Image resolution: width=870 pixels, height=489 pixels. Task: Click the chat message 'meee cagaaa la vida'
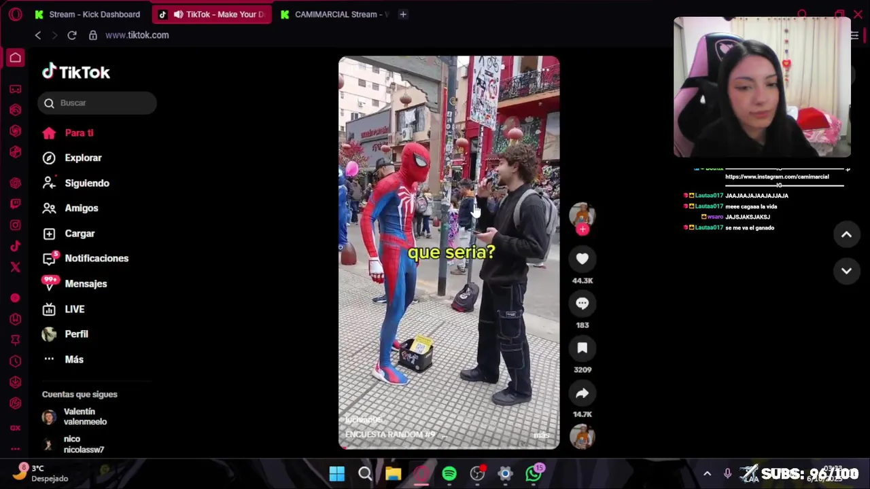pos(751,206)
